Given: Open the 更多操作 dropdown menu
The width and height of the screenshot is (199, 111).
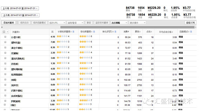Looking at the screenshot, I should 137,23.
